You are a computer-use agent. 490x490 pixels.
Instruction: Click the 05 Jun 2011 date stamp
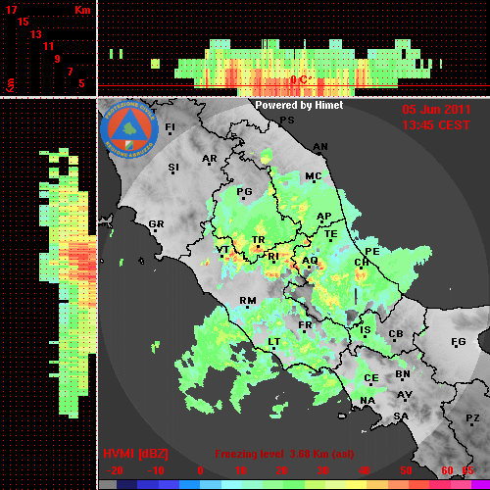tap(436, 110)
